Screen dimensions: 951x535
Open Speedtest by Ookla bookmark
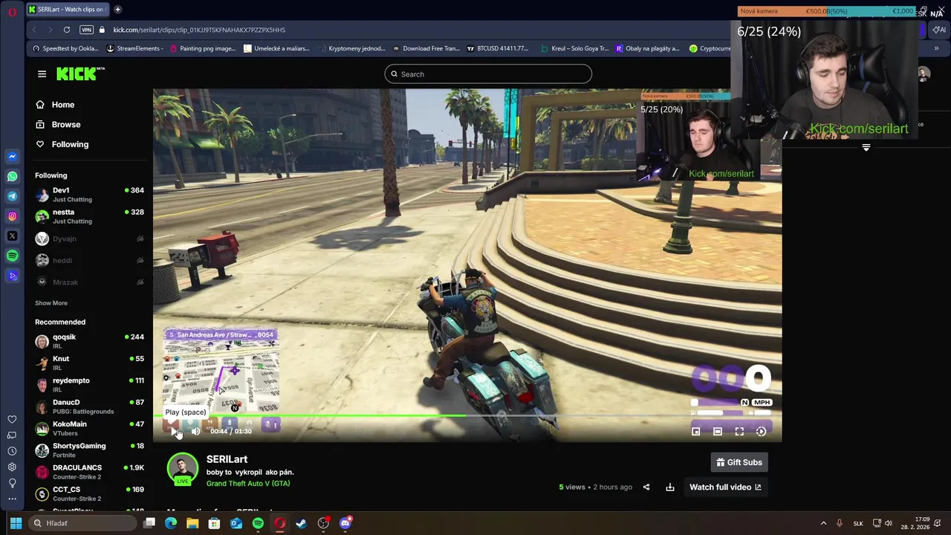tap(65, 48)
